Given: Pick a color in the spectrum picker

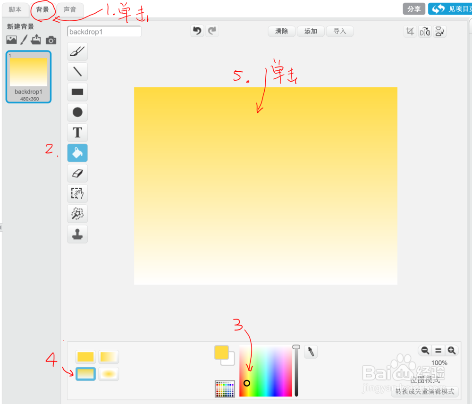Looking at the screenshot, I should 265,371.
